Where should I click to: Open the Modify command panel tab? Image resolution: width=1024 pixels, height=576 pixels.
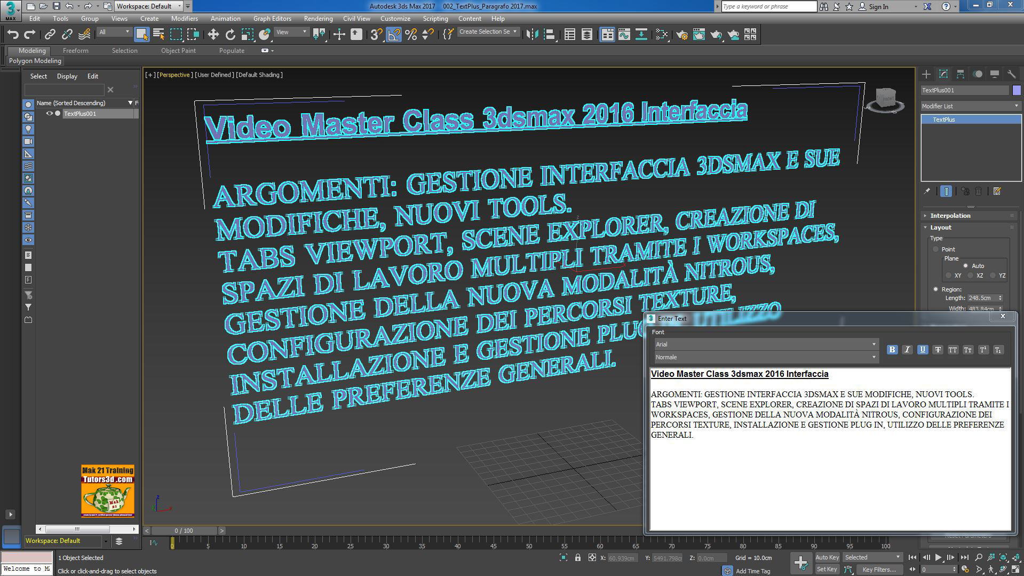[943, 74]
